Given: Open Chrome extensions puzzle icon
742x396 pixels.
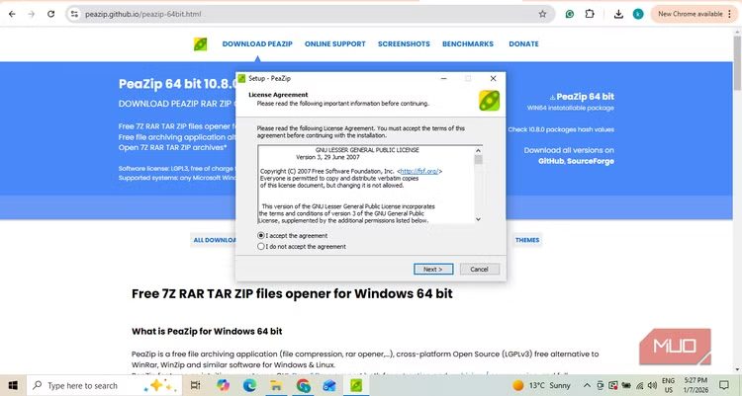Looking at the screenshot, I should [591, 14].
